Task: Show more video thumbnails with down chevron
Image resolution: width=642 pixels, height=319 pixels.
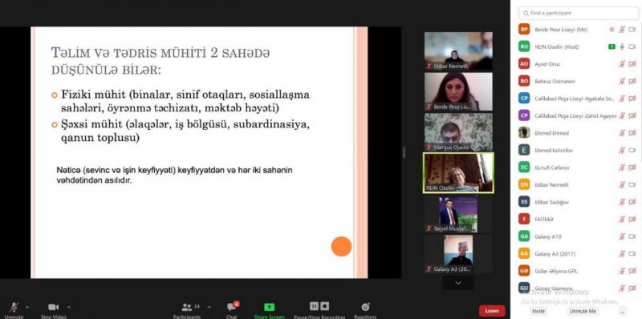Action: tap(458, 283)
